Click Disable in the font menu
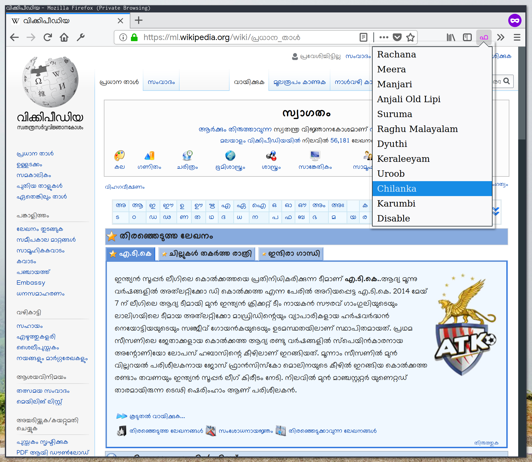 click(x=432, y=218)
